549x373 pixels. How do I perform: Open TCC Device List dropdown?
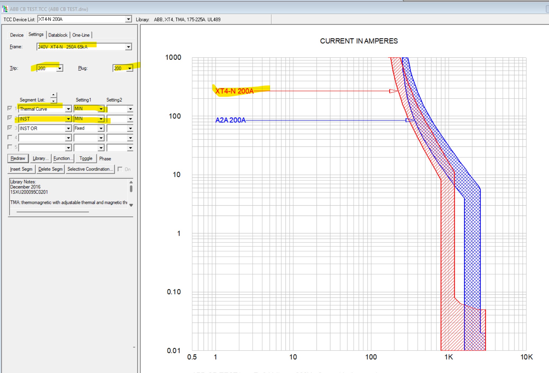click(128, 19)
